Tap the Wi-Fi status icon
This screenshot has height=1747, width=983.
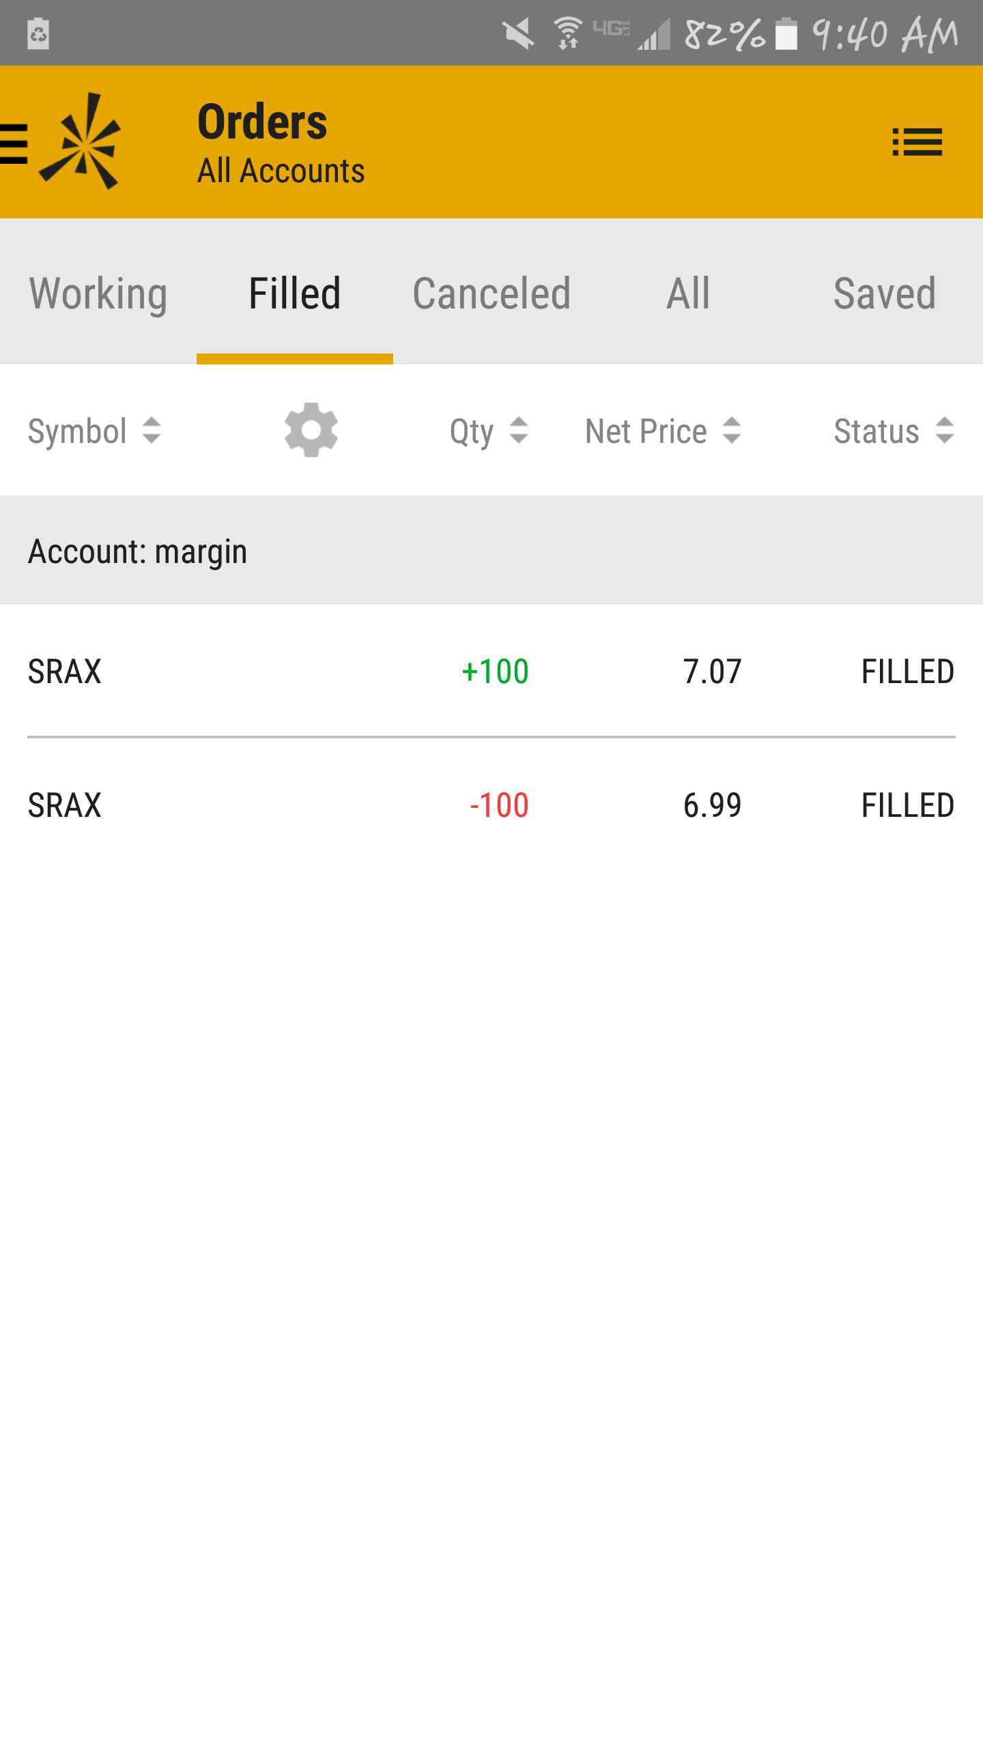pos(568,34)
